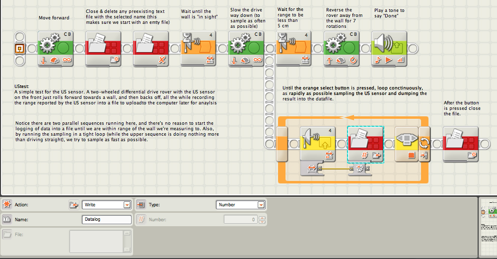Viewport: 497px width, 259px height.
Task: Select the ultrasonic sensor block inside the loop
Action: pos(318,144)
